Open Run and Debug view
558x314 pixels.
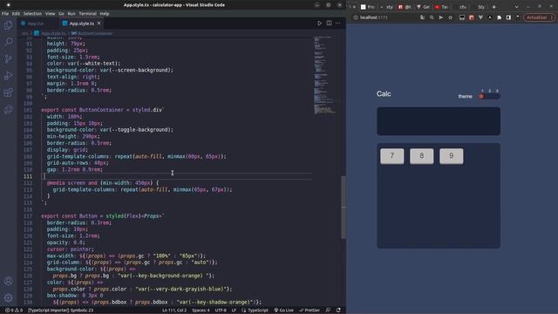coord(8,76)
